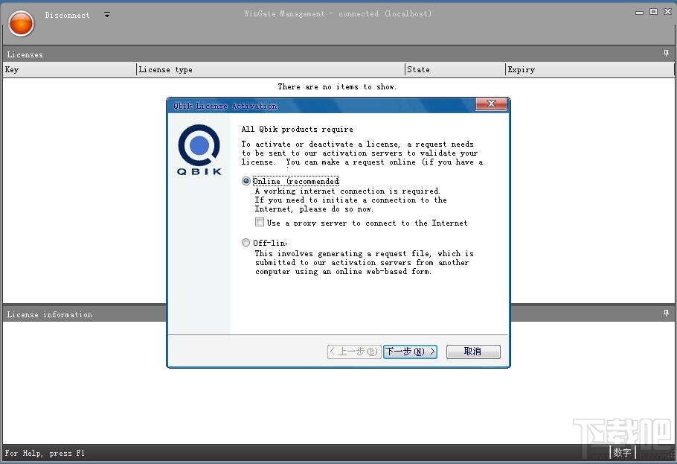The height and width of the screenshot is (464, 677).
Task: Close the Qbik License Activation dialog
Action: [x=491, y=104]
